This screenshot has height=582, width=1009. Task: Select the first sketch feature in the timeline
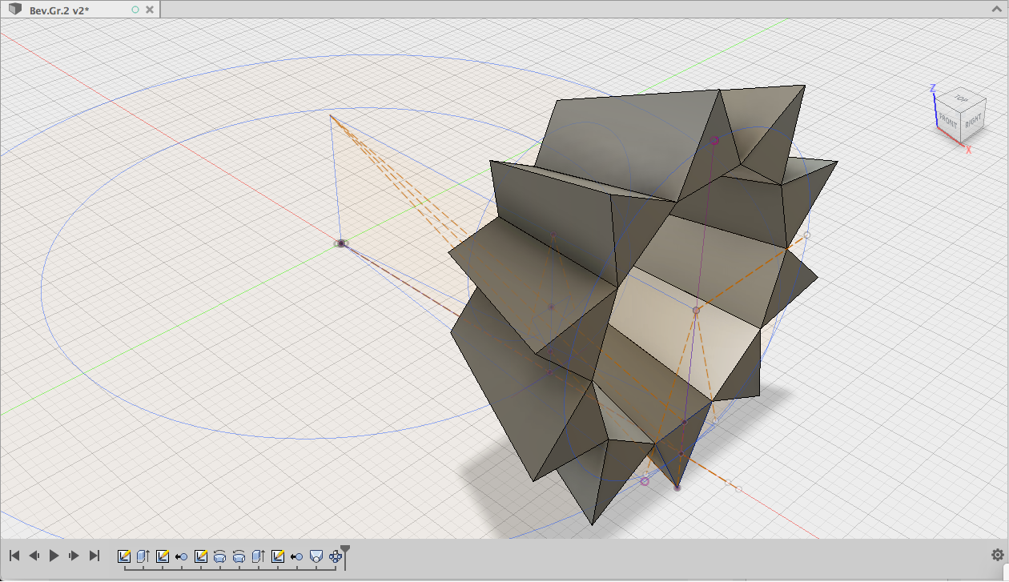124,556
